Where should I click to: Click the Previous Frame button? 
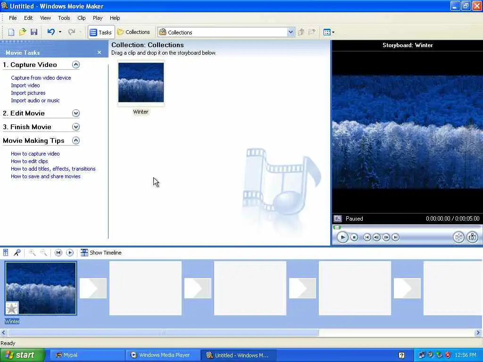(x=376, y=237)
